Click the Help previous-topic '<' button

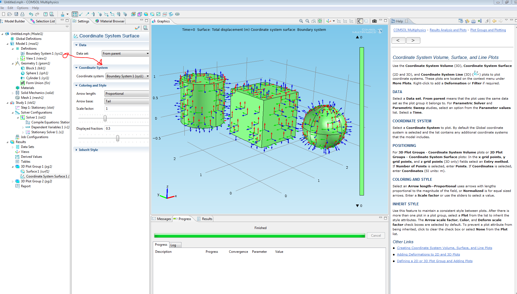[x=398, y=40]
